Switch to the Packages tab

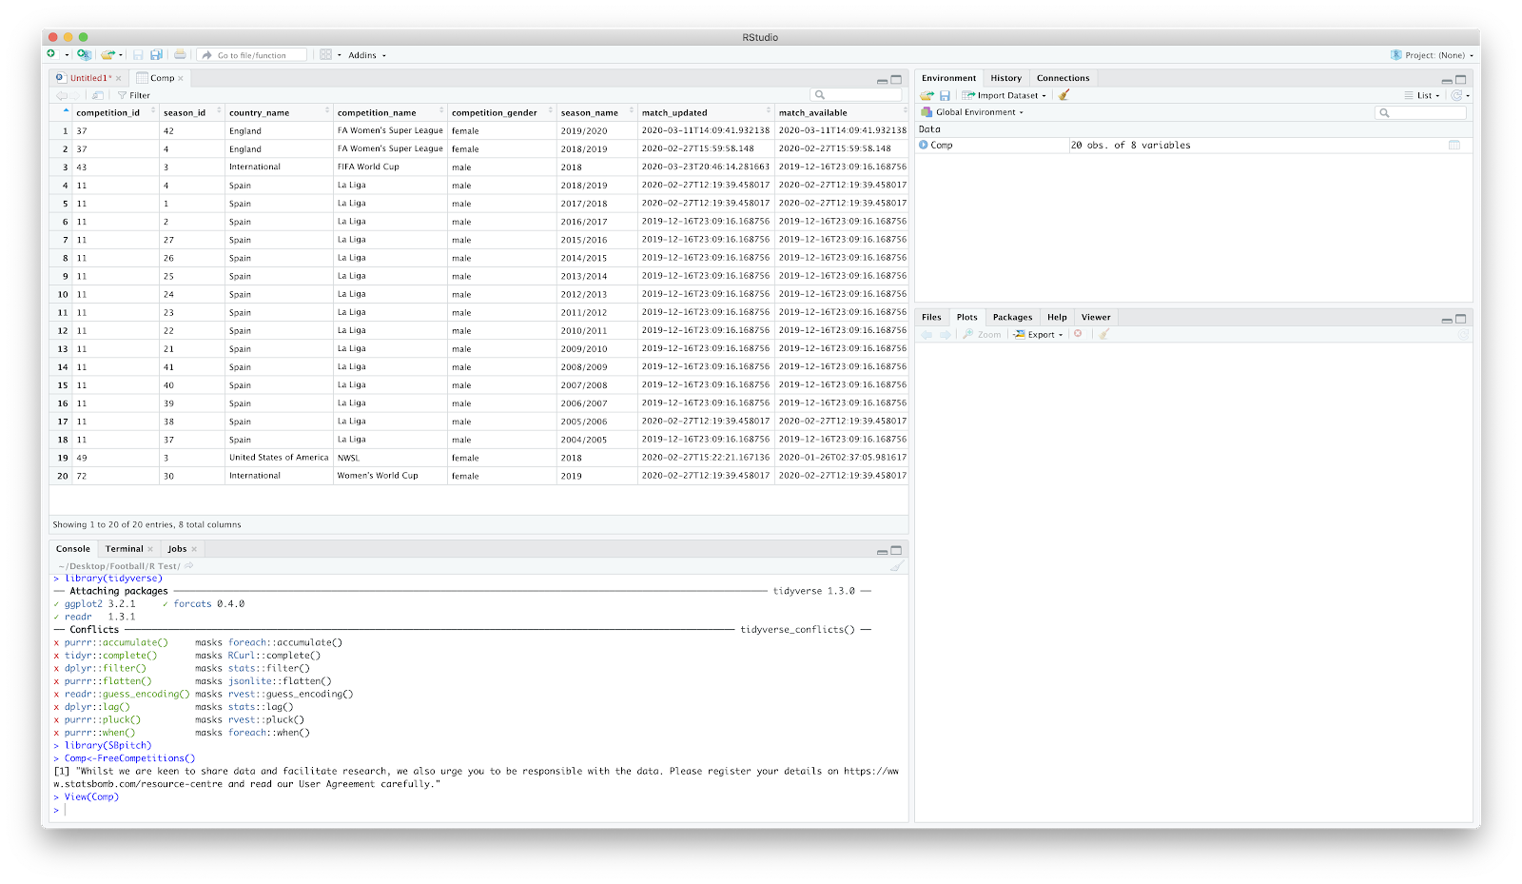1012,317
